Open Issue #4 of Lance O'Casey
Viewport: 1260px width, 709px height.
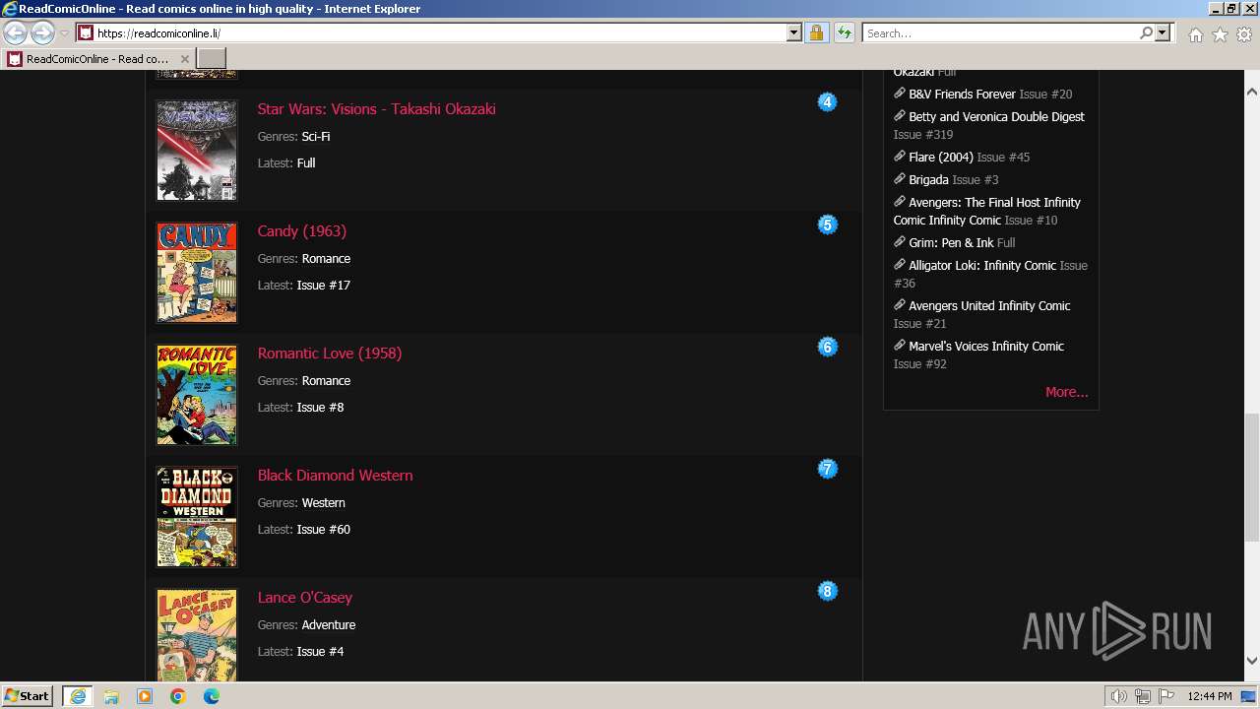[x=320, y=652]
